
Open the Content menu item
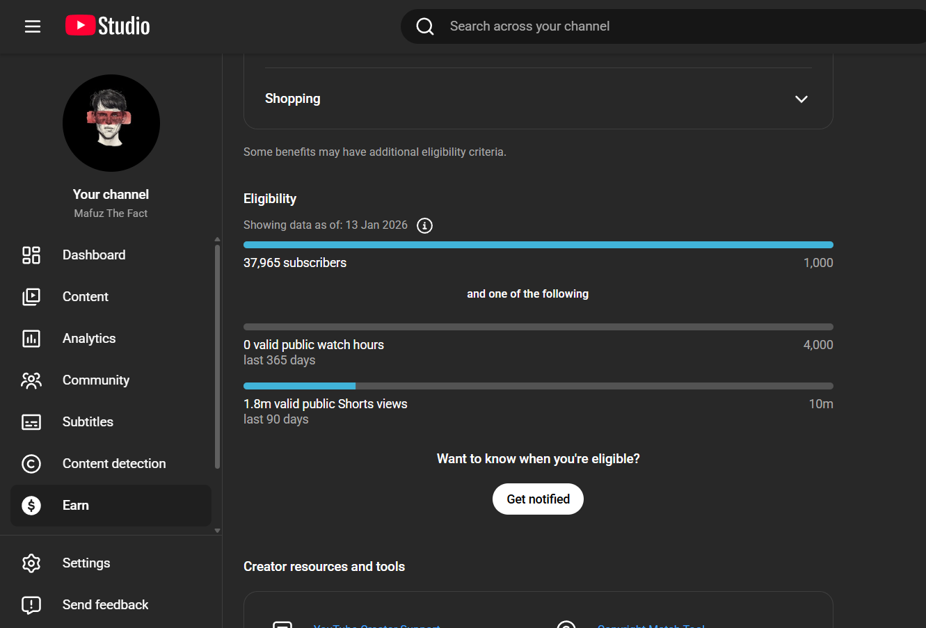86,297
